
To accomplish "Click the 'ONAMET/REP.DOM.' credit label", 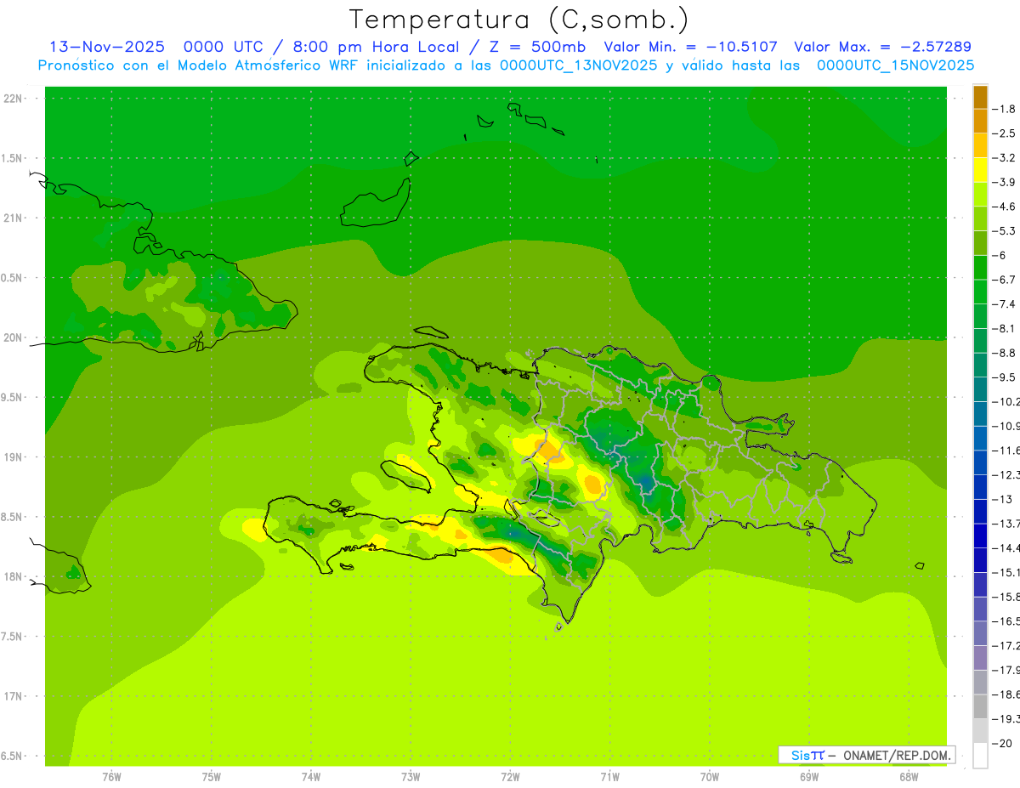I will coord(898,755).
